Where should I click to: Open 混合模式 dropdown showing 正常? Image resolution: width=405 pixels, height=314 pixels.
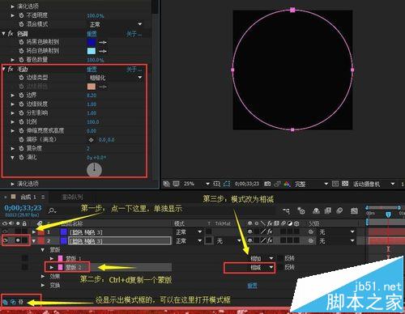(116, 24)
